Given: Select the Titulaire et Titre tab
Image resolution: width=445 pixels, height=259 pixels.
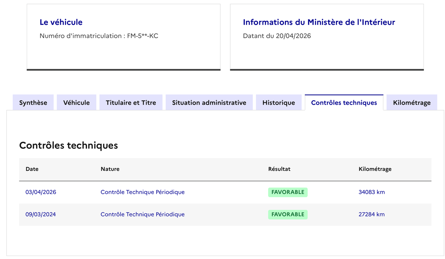Looking at the screenshot, I should click(131, 102).
